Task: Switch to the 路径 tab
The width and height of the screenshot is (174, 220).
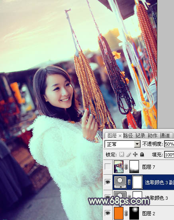Action: coord(128,135)
